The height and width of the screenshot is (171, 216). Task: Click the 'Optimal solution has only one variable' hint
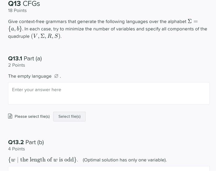pos(125,160)
